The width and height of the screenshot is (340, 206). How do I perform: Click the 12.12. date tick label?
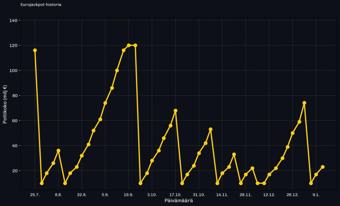(x=269, y=195)
